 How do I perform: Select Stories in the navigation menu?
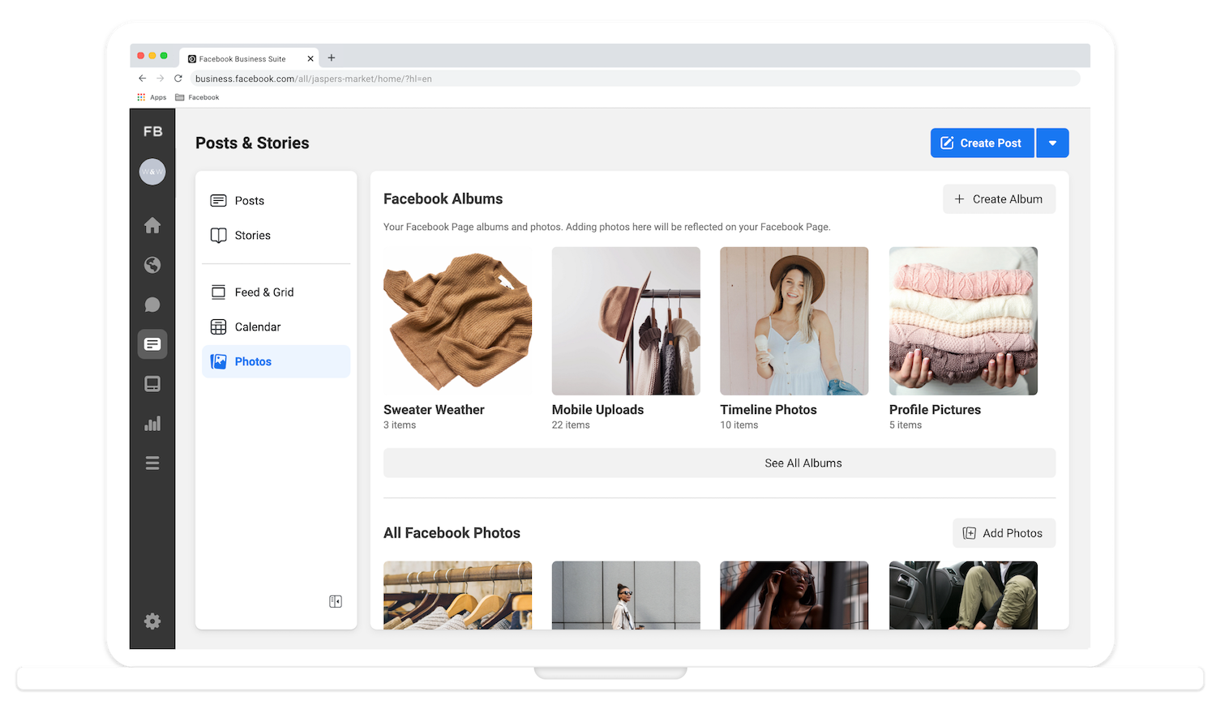(252, 236)
